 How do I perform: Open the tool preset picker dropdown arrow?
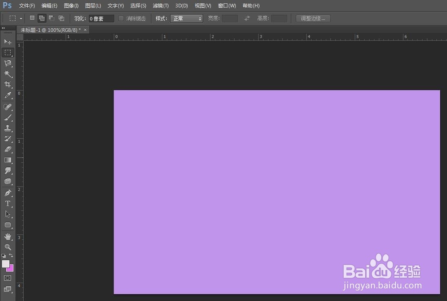click(x=21, y=18)
